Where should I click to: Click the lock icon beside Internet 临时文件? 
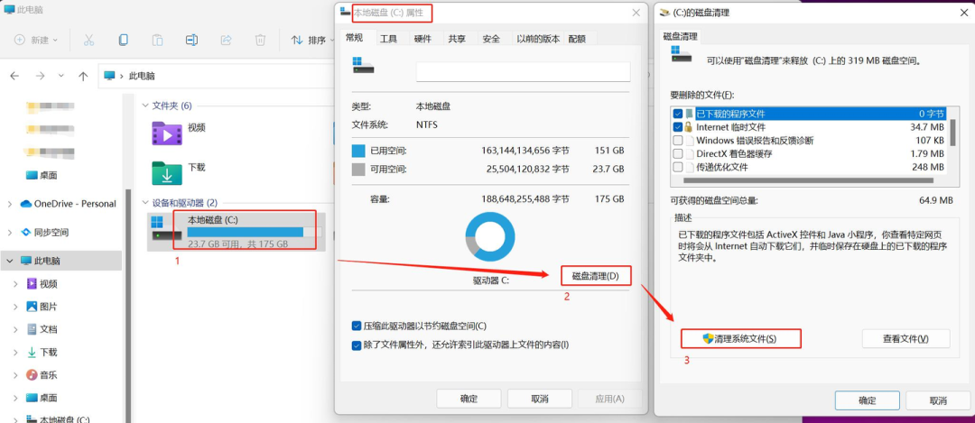(689, 126)
